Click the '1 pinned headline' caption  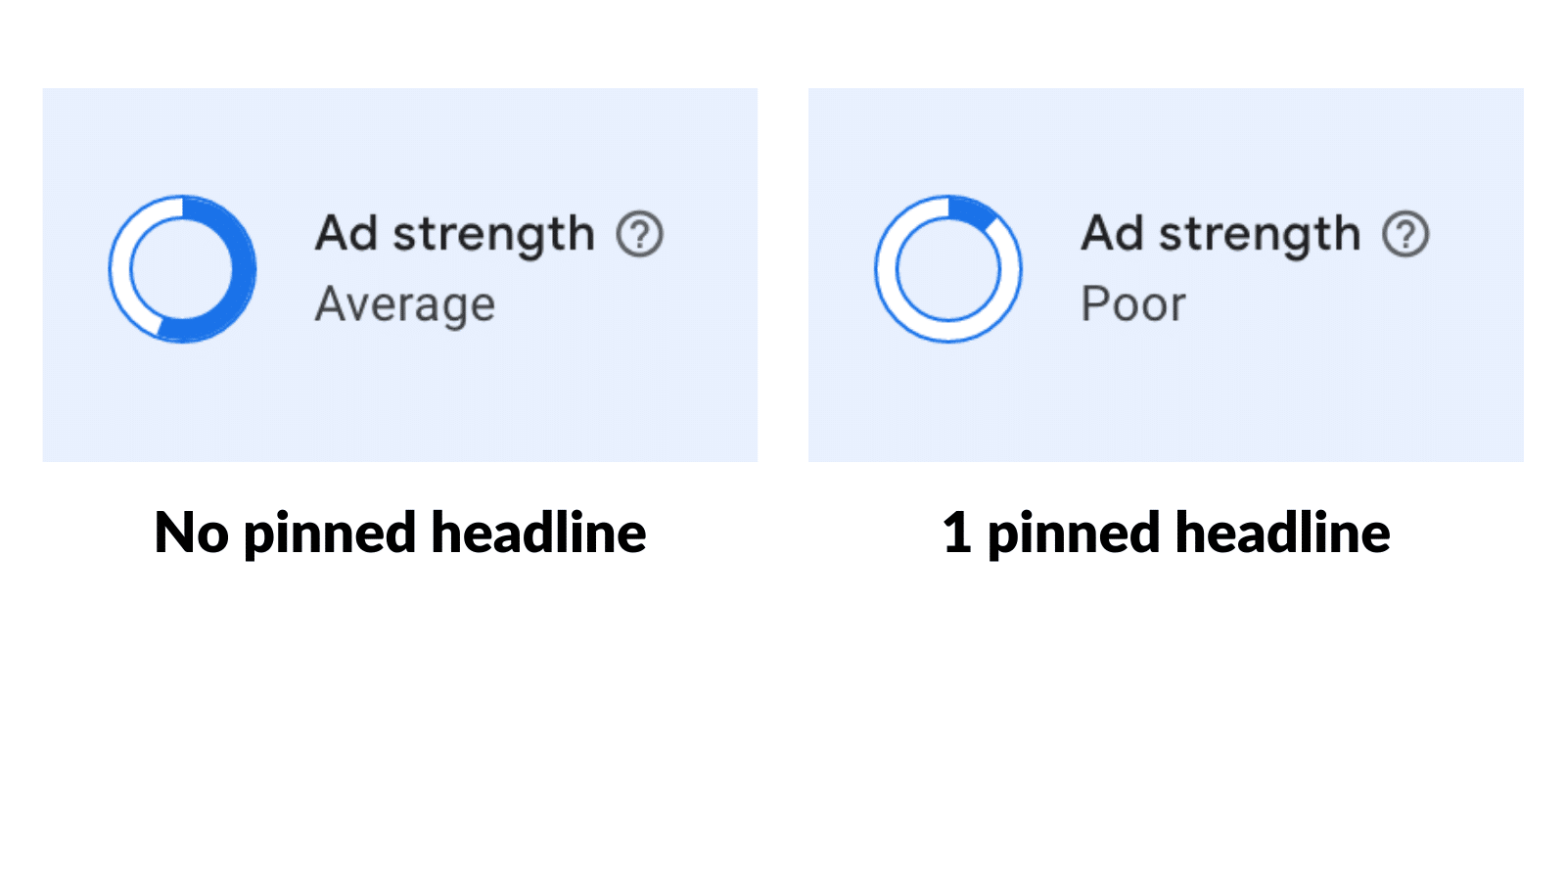1166,533
